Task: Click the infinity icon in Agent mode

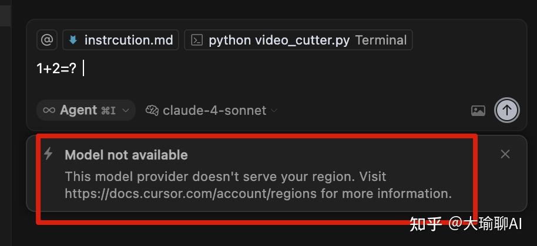Action: (49, 110)
